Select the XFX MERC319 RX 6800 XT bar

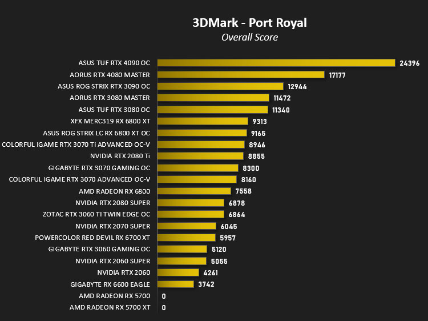[x=203, y=121]
